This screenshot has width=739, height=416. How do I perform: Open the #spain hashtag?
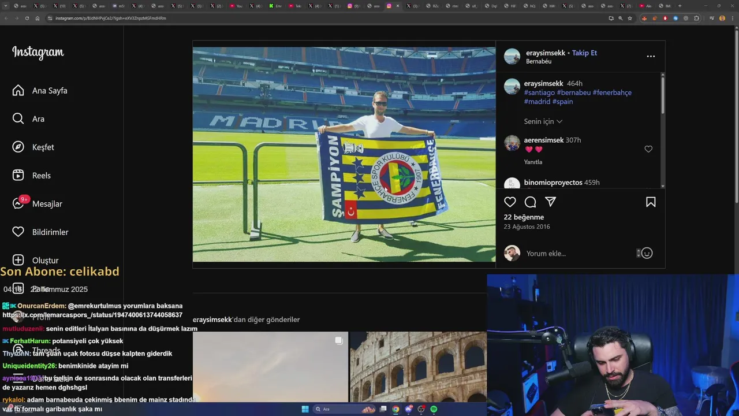click(x=562, y=102)
